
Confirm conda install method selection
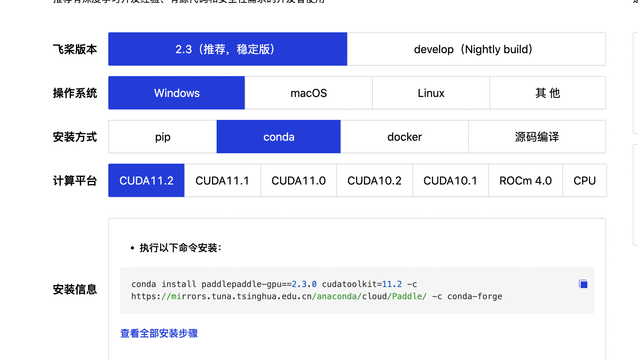[278, 137]
